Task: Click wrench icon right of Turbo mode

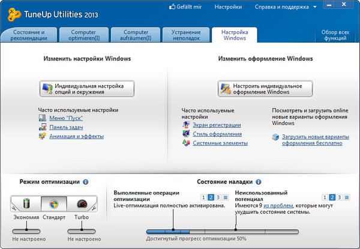Action: point(94,208)
